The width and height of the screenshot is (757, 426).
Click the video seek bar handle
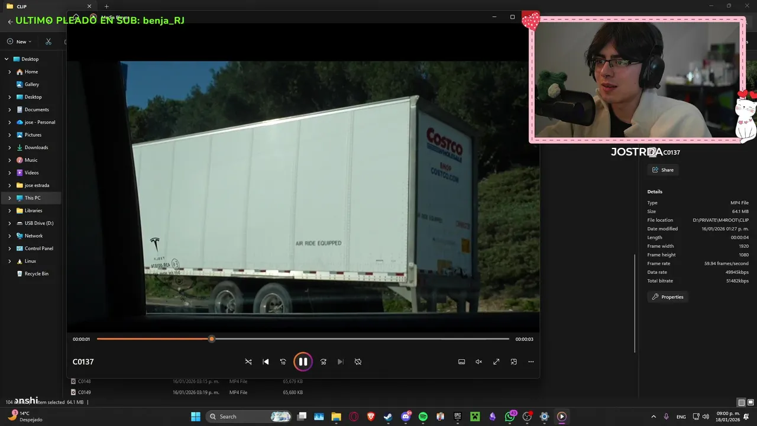coord(212,339)
